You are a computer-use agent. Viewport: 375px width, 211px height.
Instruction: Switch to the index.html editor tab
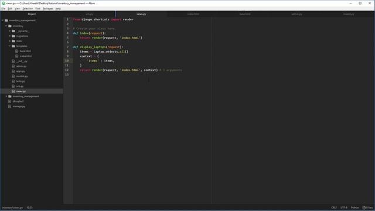click(193, 14)
